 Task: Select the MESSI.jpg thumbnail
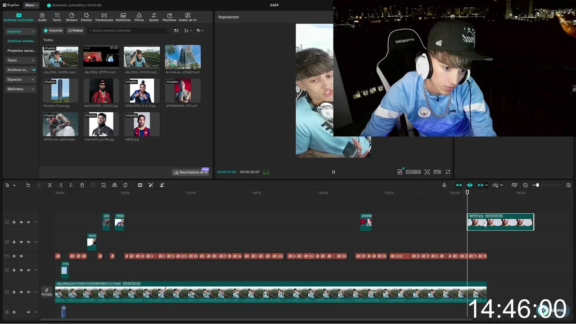coord(142,124)
